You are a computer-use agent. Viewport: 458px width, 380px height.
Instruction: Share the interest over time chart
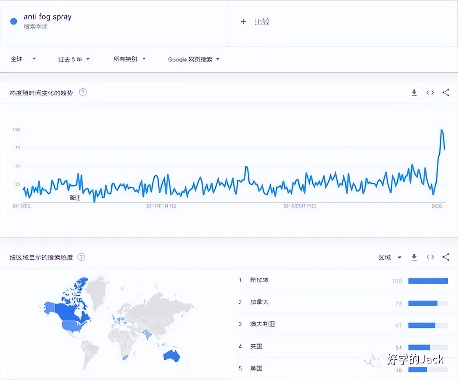[446, 93]
